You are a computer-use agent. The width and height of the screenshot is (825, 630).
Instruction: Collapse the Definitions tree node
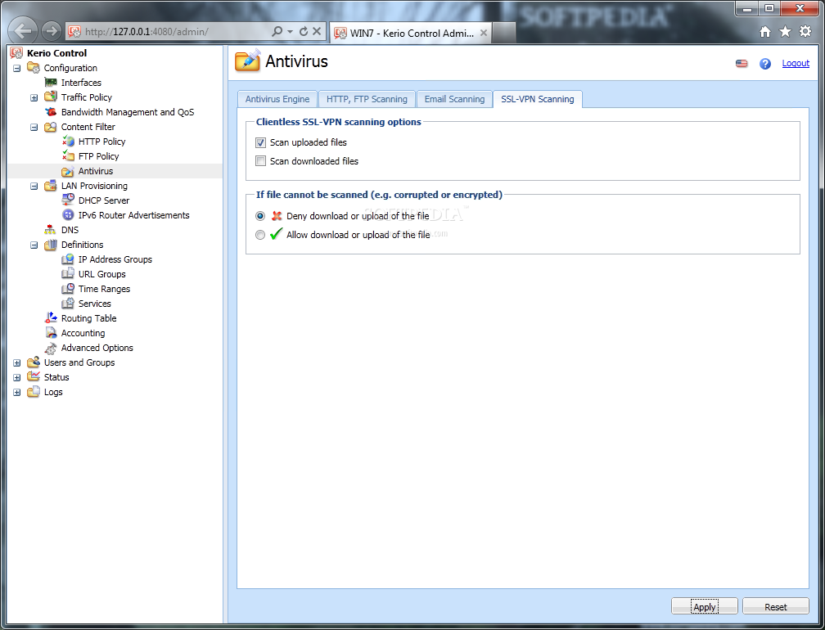(34, 245)
